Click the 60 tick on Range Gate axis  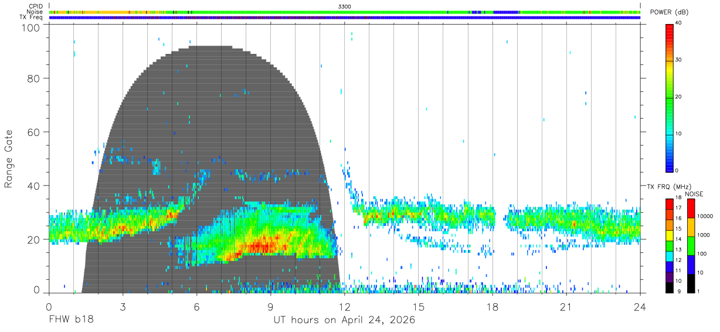point(34,132)
